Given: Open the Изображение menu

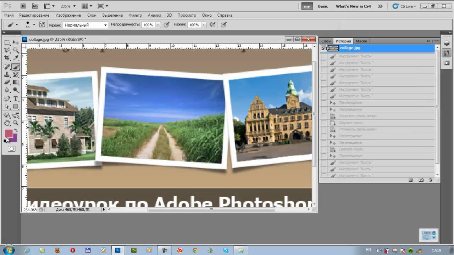Looking at the screenshot, I should pyautogui.click(x=68, y=15).
